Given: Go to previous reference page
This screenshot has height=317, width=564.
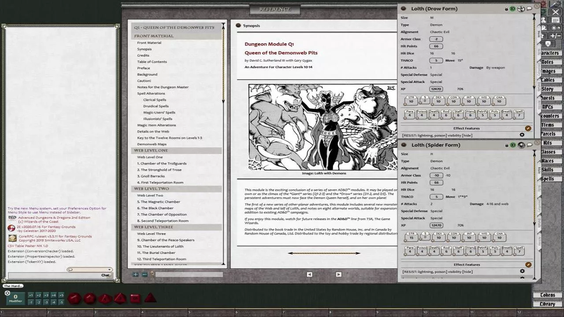Looking at the screenshot, I should (309, 274).
